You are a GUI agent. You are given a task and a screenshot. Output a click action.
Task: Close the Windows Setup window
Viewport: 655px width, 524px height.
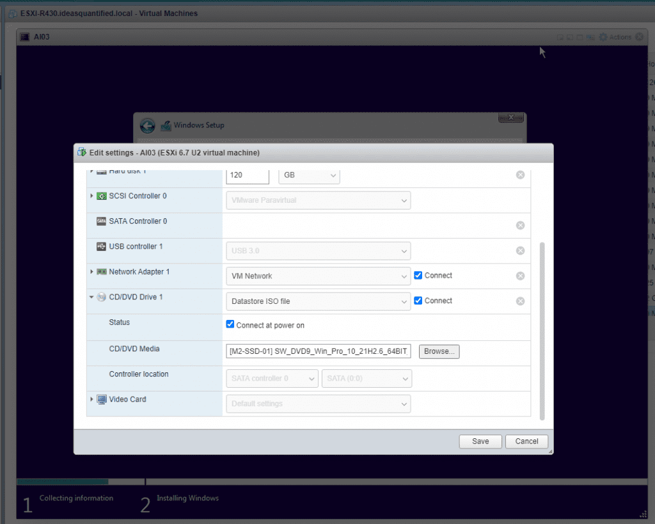510,118
